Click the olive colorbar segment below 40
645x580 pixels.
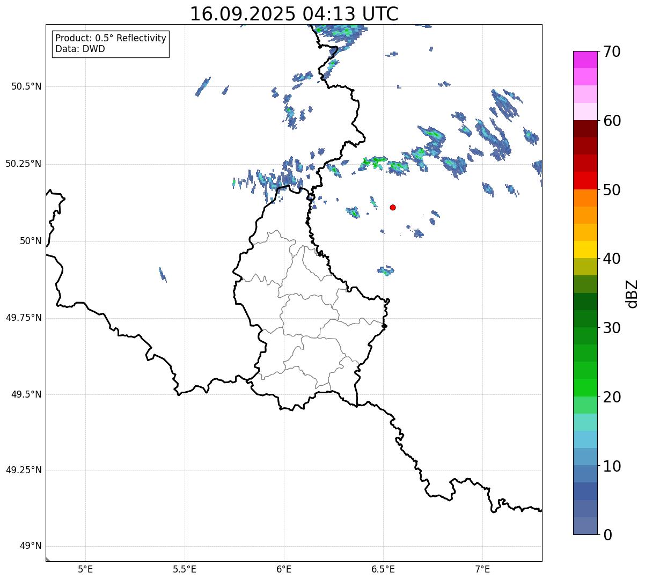[x=585, y=267]
